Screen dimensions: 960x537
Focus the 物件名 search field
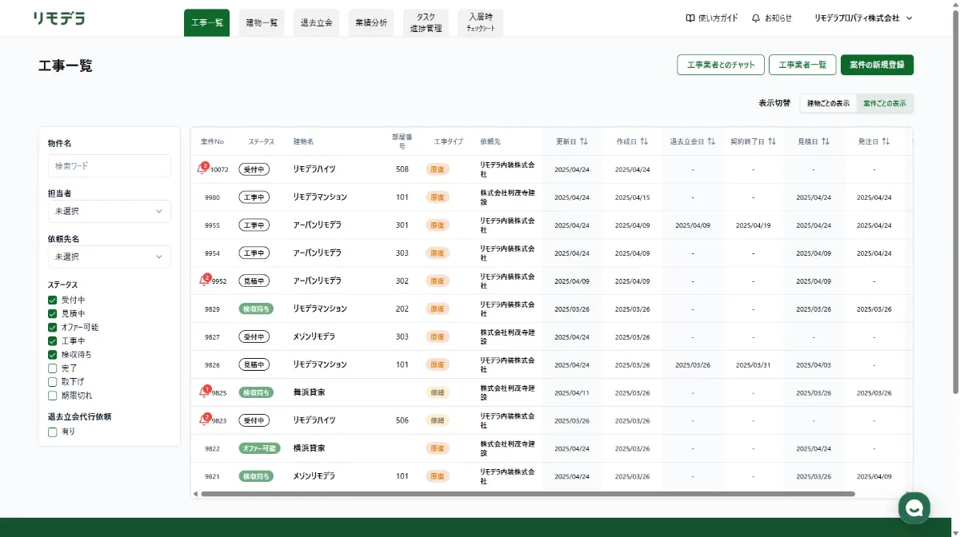pos(110,165)
